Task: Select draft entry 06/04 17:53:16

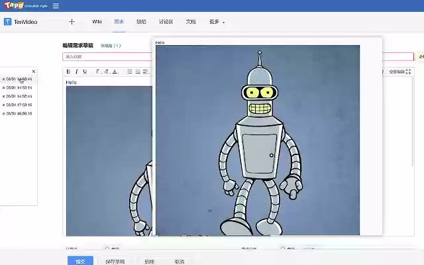Action: tap(19, 105)
